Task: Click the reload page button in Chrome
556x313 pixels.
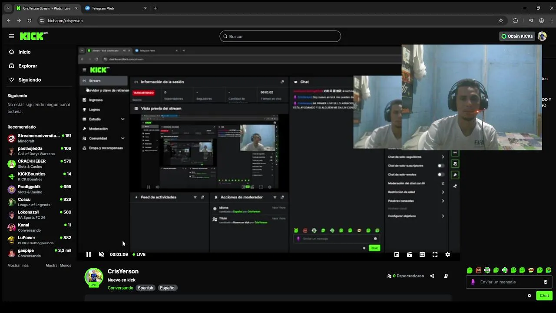Action: coord(30,20)
